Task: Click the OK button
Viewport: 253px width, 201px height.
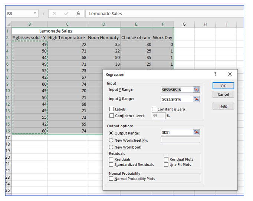Action: click(x=223, y=86)
